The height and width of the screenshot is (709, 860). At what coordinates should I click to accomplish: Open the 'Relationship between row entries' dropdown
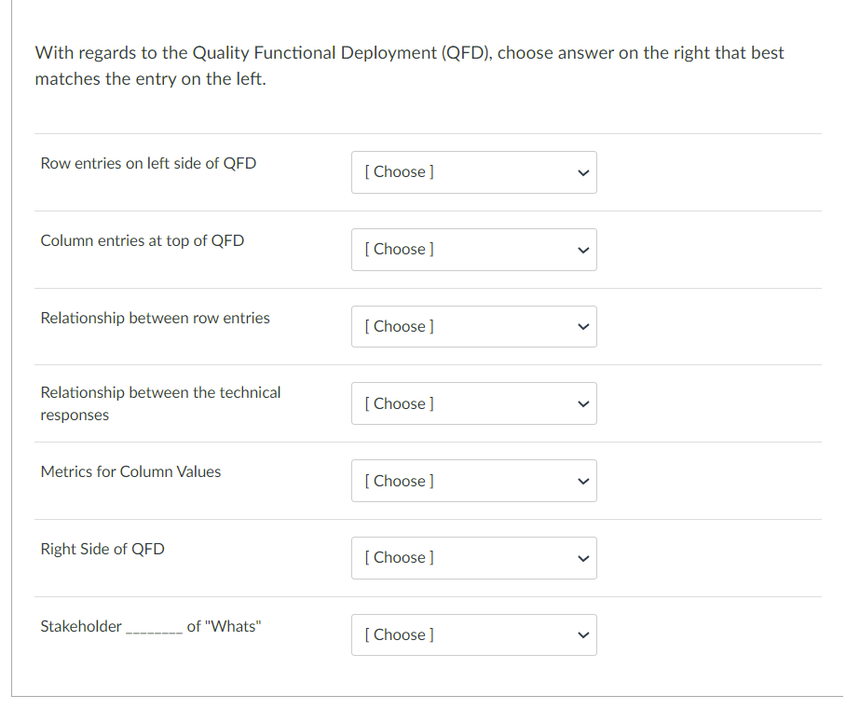tap(473, 326)
